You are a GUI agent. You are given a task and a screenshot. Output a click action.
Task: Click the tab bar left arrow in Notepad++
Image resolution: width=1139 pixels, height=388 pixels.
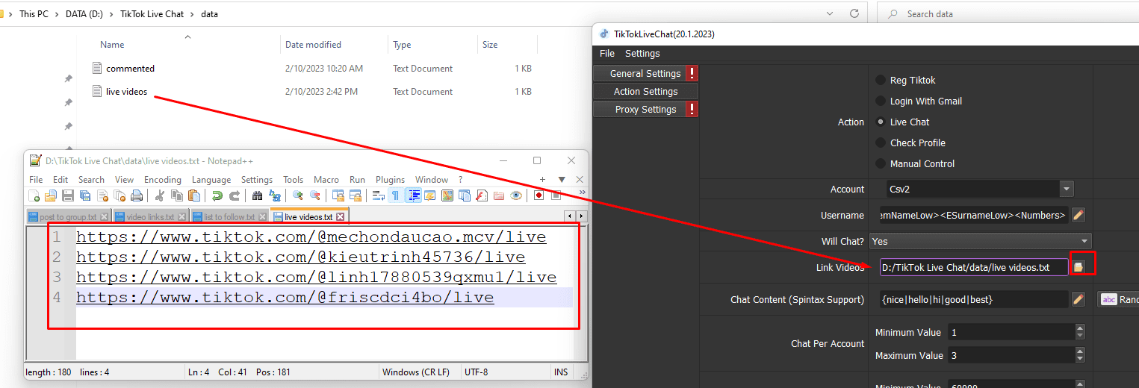pyautogui.click(x=571, y=216)
